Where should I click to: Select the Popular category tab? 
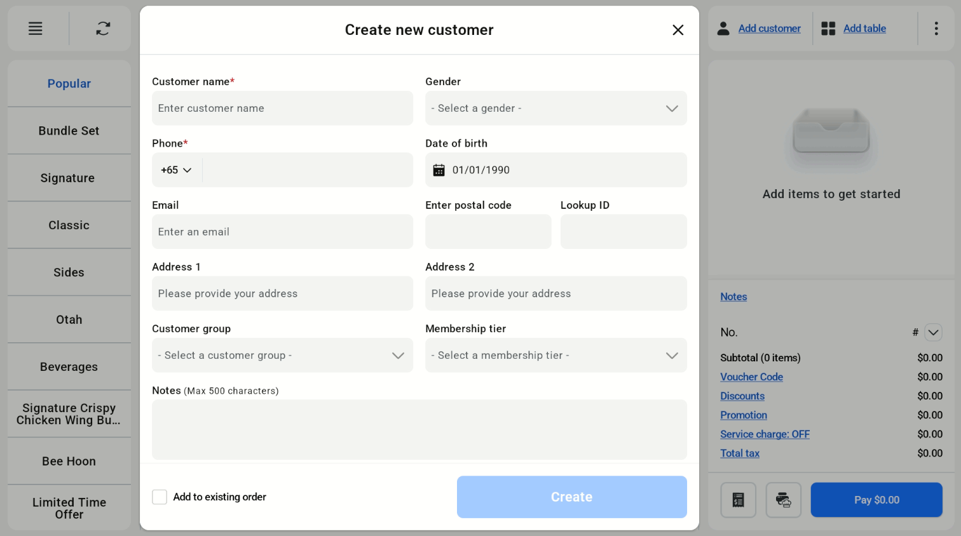point(69,84)
